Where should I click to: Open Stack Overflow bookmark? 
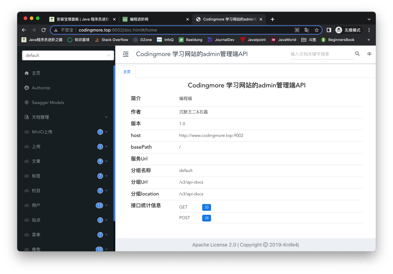coord(112,40)
